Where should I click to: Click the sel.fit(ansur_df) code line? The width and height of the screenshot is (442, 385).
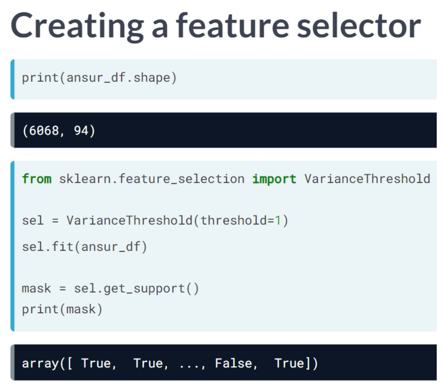point(85,247)
